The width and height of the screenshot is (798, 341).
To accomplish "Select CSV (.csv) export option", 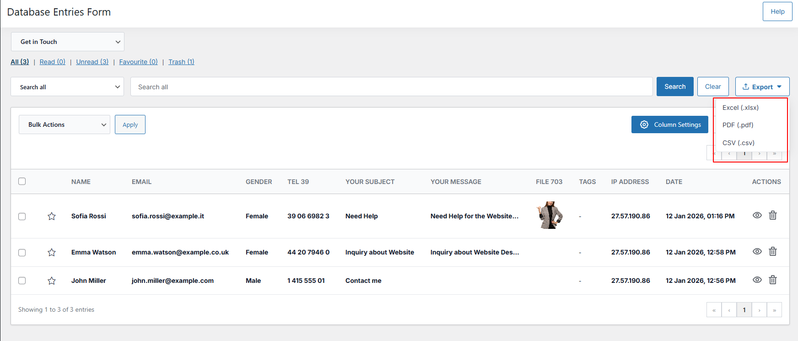I will [x=738, y=143].
